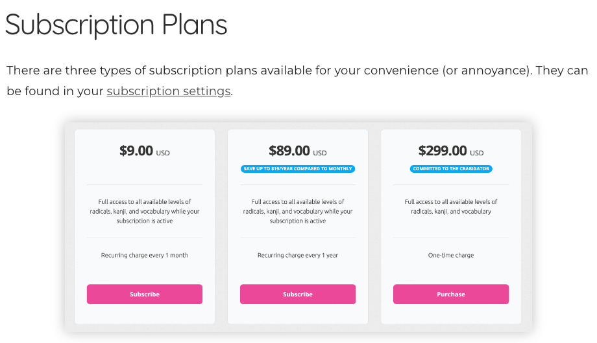The height and width of the screenshot is (343, 597).
Task: Click Purchase on the $299.00 lifetime plan
Action: click(451, 294)
